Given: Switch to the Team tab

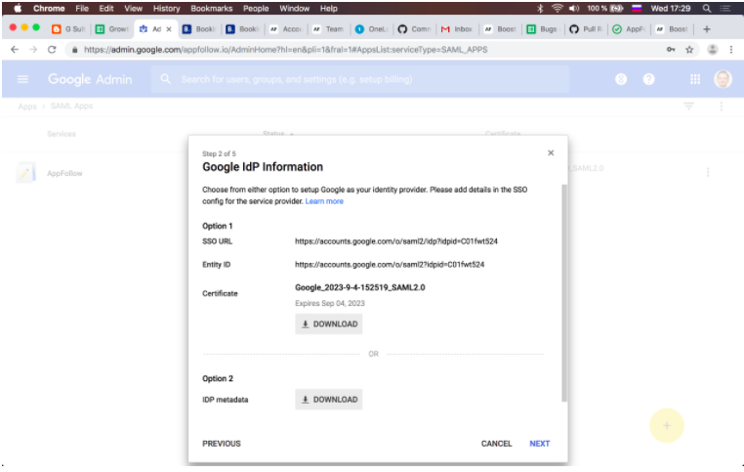Looking at the screenshot, I should [x=328, y=29].
